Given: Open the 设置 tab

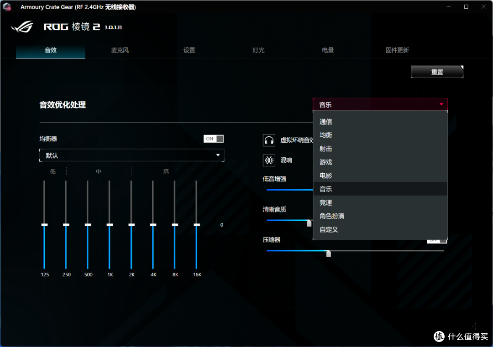Looking at the screenshot, I should pos(189,50).
